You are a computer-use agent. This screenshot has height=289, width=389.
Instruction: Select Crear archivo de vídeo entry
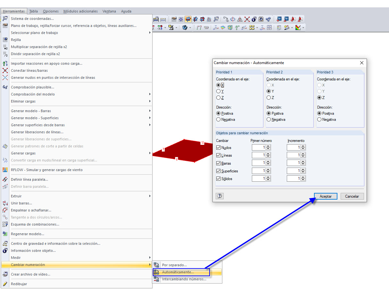click(x=77, y=274)
